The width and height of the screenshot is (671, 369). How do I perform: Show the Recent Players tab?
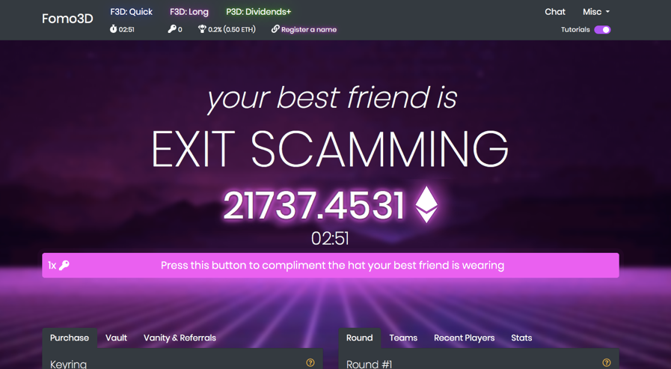click(x=465, y=338)
